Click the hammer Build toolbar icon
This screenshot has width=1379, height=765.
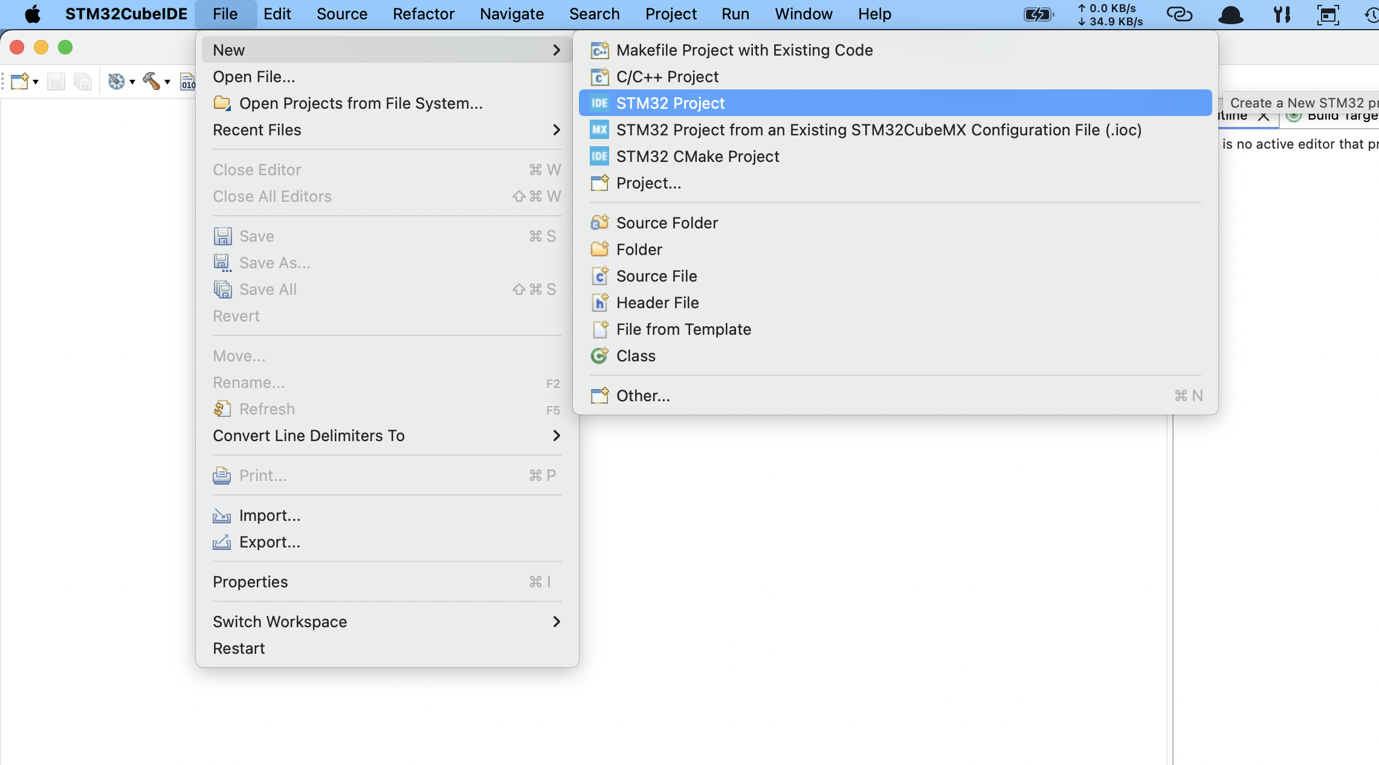tap(150, 81)
